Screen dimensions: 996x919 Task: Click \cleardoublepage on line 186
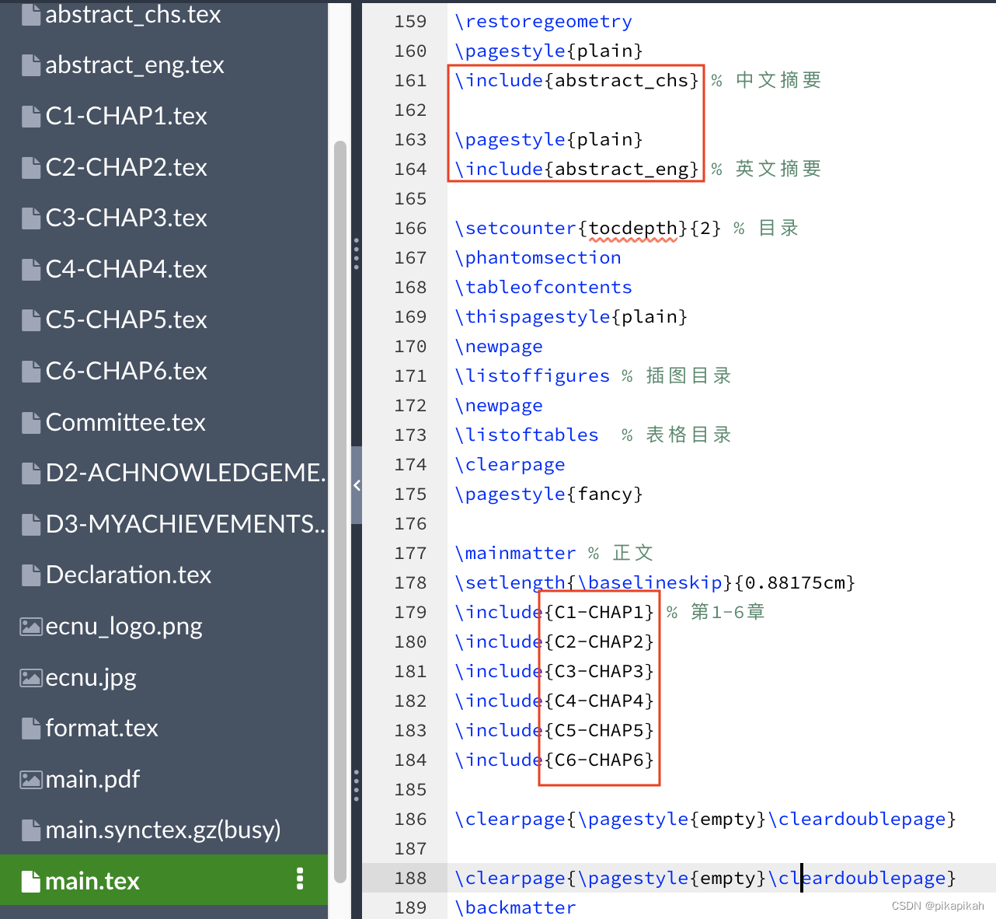(x=858, y=819)
